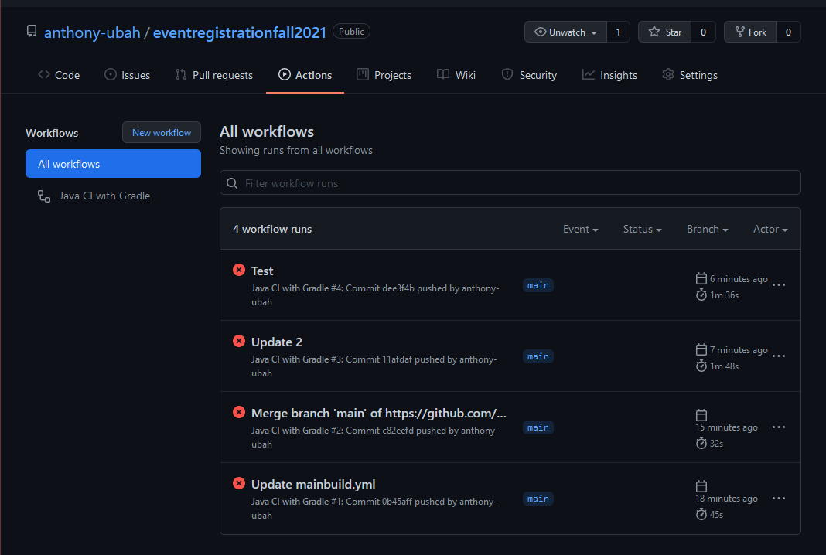The image size is (826, 555).
Task: Star the repository
Action: click(665, 32)
